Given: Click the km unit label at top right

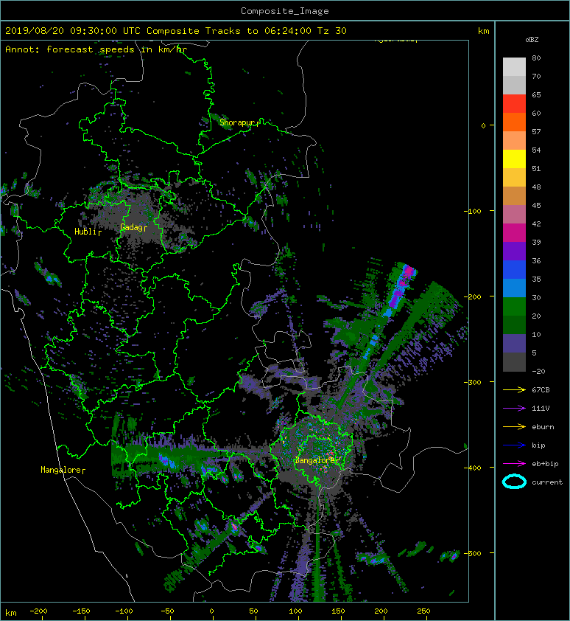Looking at the screenshot, I should [x=483, y=31].
